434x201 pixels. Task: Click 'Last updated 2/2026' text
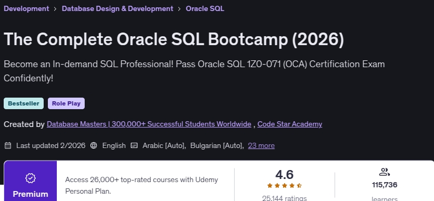pyautogui.click(x=51, y=145)
